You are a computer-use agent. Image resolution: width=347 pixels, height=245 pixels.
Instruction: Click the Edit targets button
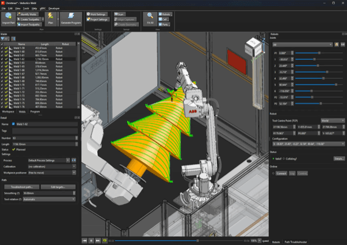tap(58, 187)
